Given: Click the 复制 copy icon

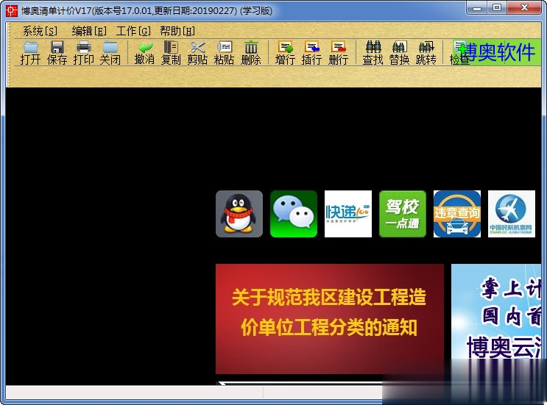Looking at the screenshot, I should click(171, 53).
